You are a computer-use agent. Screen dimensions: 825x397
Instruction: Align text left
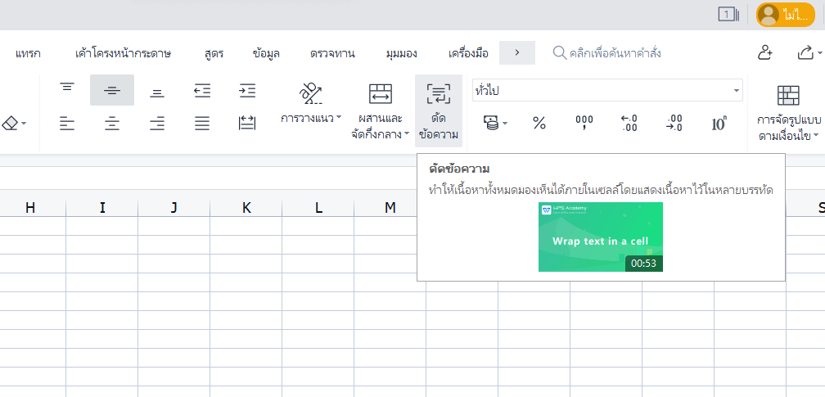[67, 124]
